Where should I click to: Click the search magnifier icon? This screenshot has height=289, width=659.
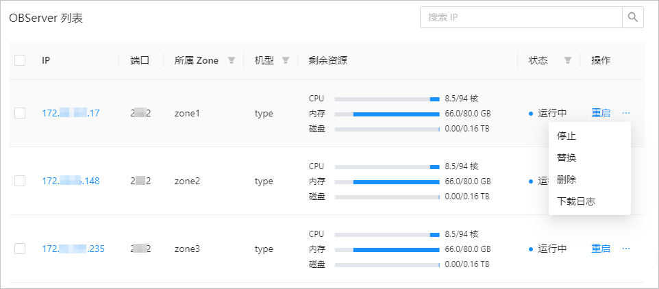click(632, 17)
